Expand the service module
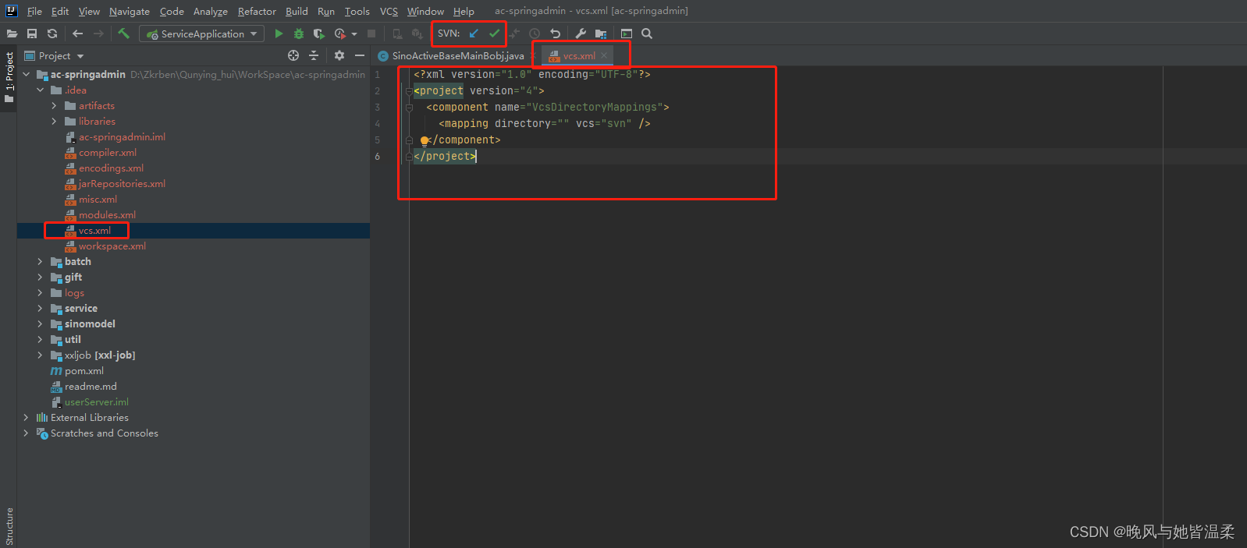This screenshot has height=548, width=1247. 41,309
